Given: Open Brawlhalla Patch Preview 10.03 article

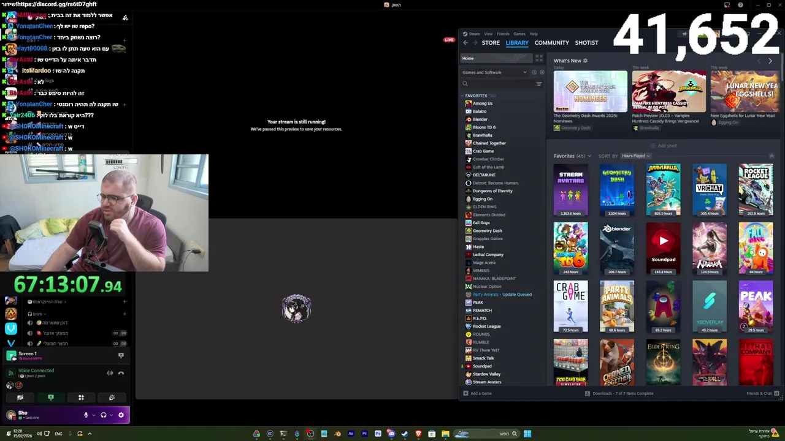Looking at the screenshot, I should (669, 92).
